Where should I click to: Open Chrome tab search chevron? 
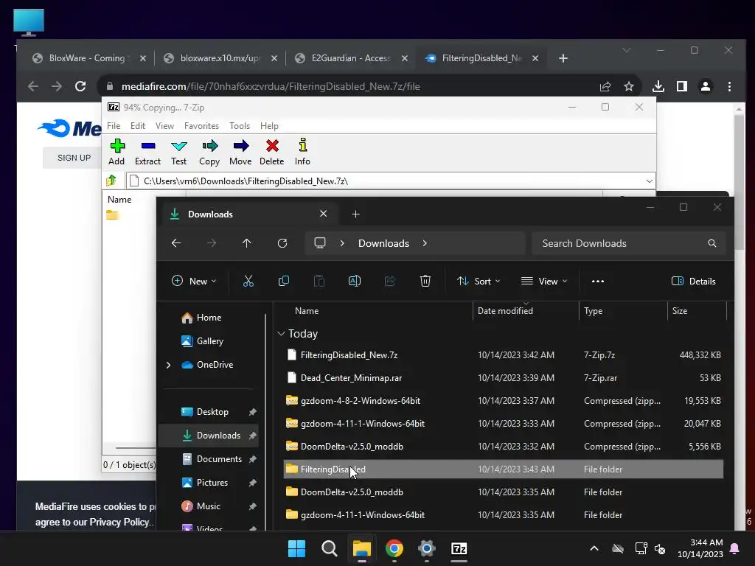click(627, 51)
